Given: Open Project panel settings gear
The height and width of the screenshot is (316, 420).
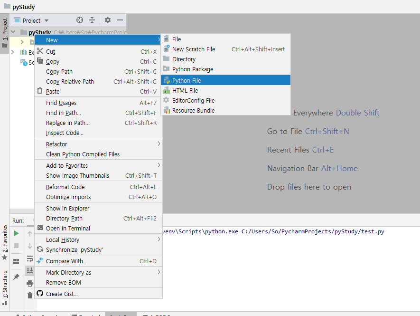Looking at the screenshot, I should click(108, 20).
